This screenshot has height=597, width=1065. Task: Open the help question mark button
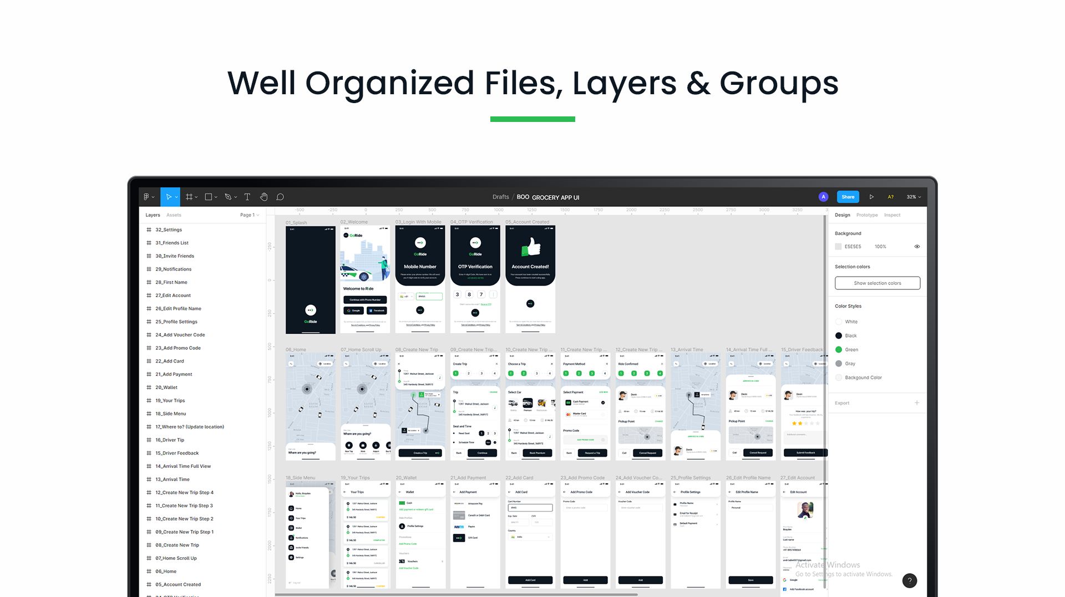[x=910, y=580]
